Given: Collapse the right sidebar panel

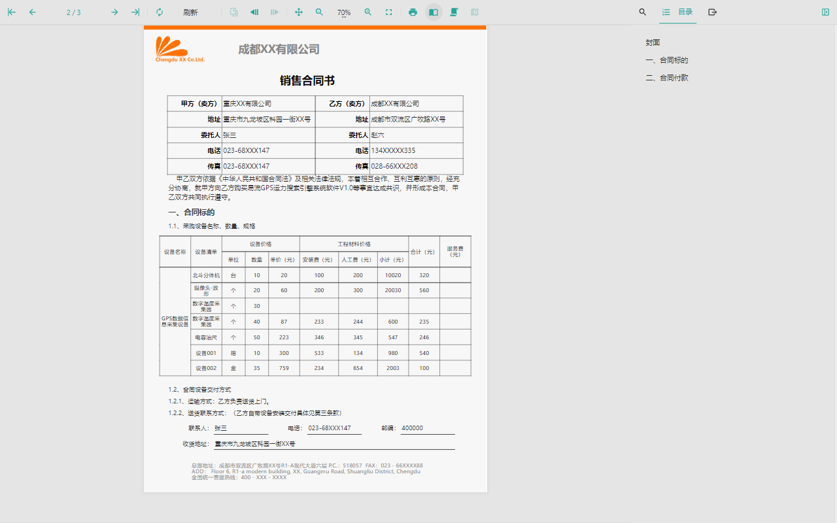Looking at the screenshot, I should 825,12.
